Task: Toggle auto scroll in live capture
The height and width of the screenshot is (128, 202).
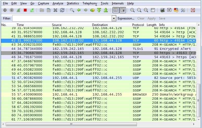Action: click(x=122, y=10)
